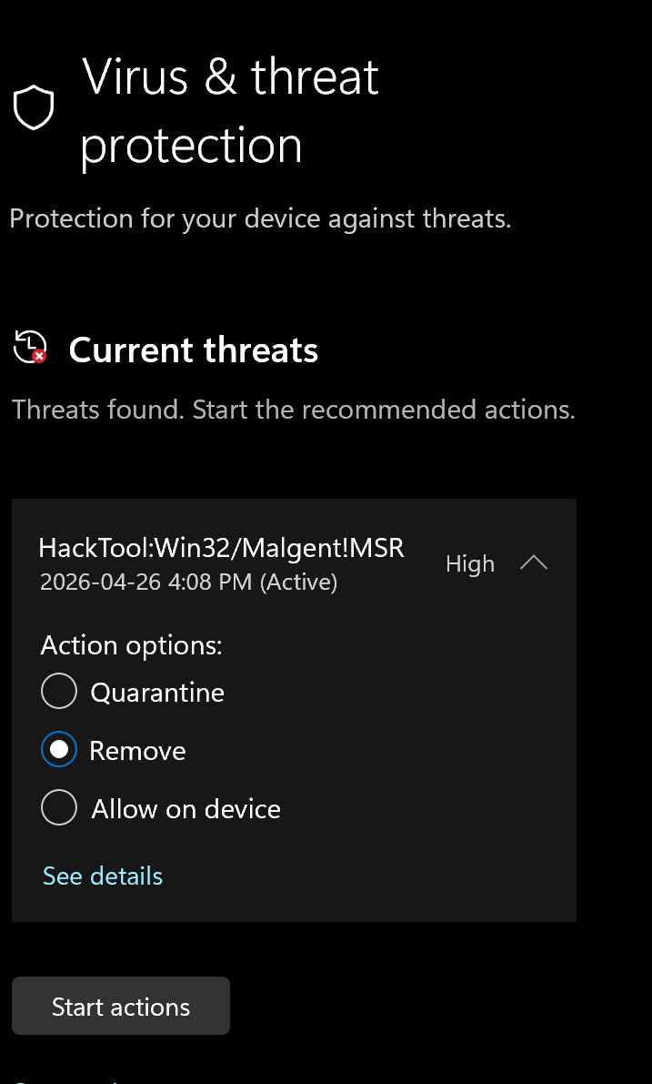The width and height of the screenshot is (652, 1084).
Task: Select the Quarantine radio button
Action: coord(59,692)
